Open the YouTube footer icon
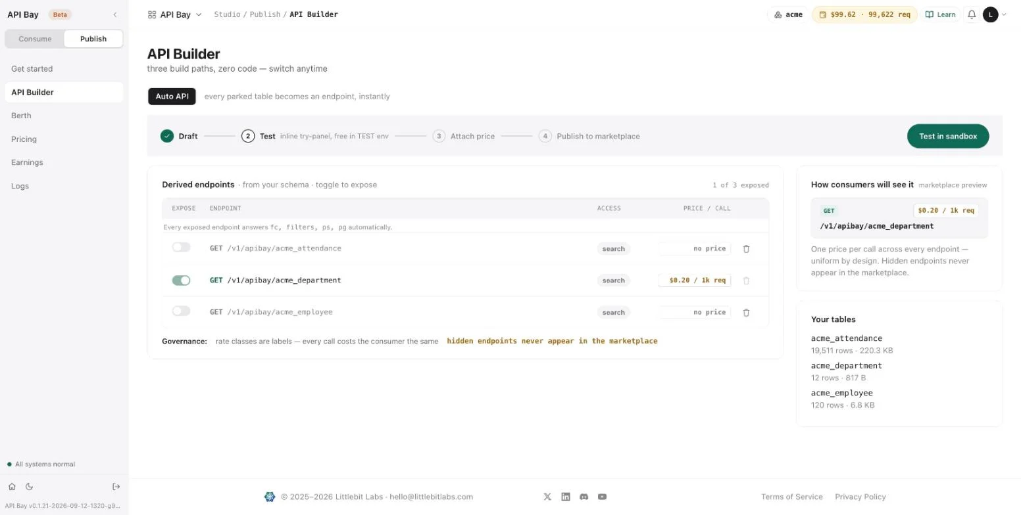The width and height of the screenshot is (1021, 515). coord(602,497)
